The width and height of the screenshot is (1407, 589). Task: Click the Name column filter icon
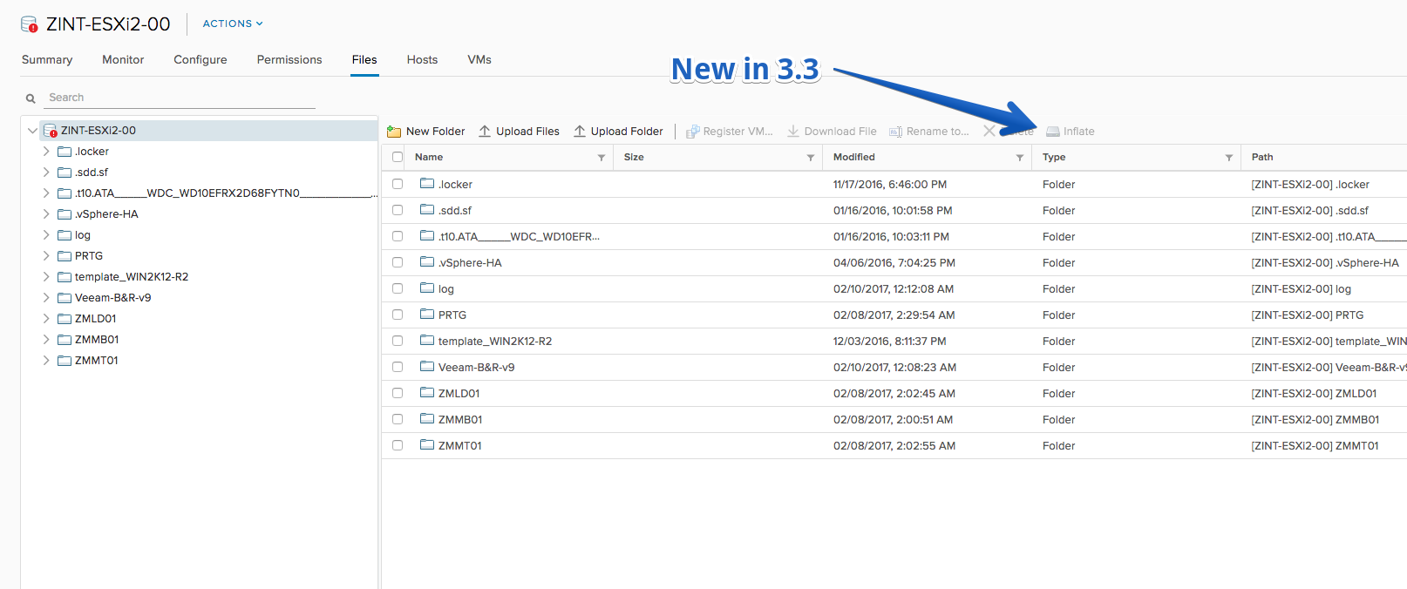coord(602,158)
